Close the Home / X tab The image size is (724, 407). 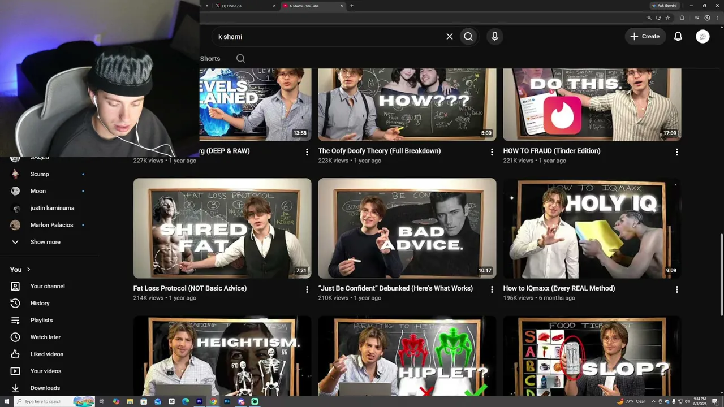(274, 6)
